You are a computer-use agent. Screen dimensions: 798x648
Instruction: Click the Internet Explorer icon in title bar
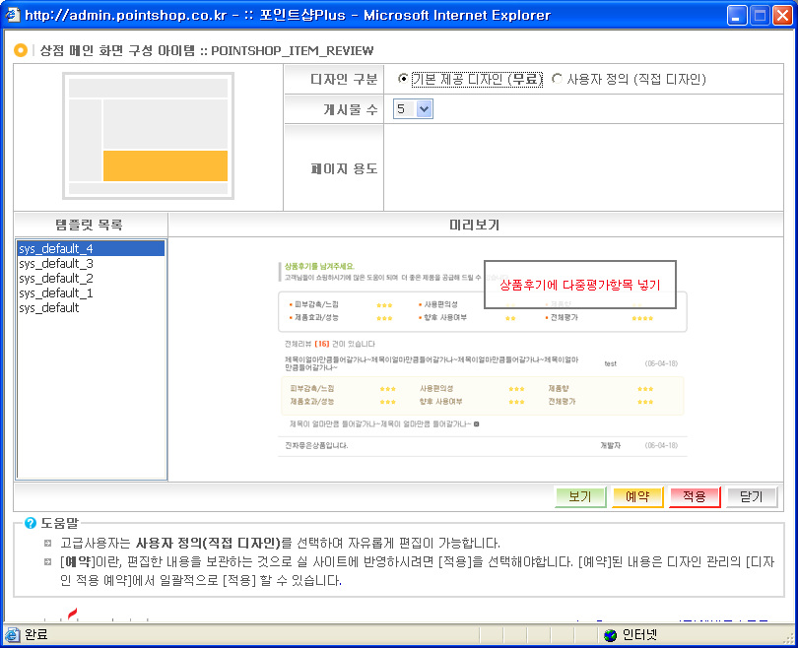click(x=12, y=15)
